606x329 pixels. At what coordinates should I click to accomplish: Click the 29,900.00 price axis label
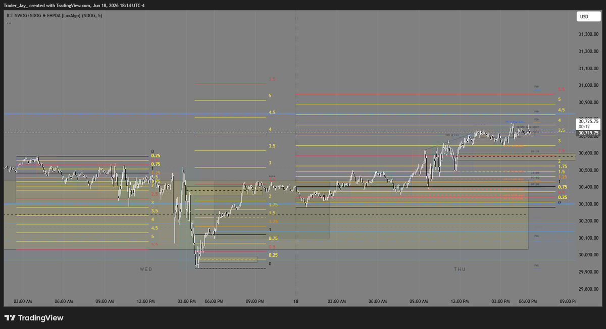point(588,272)
